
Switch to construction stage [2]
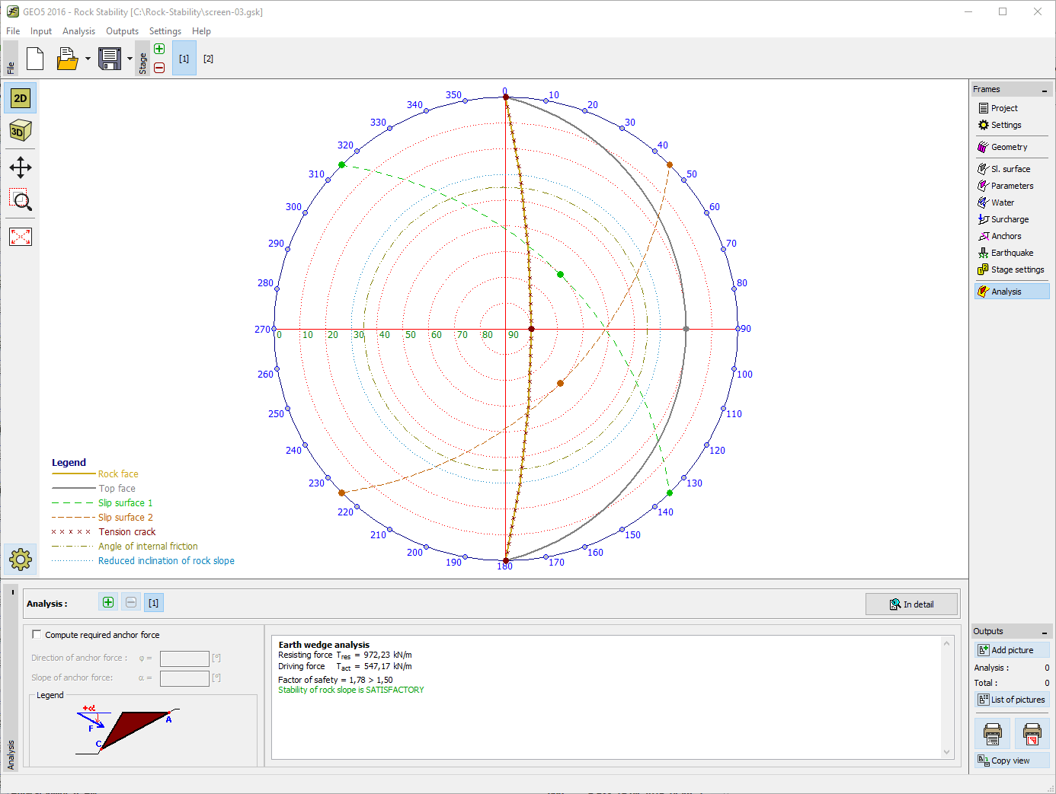pos(208,59)
